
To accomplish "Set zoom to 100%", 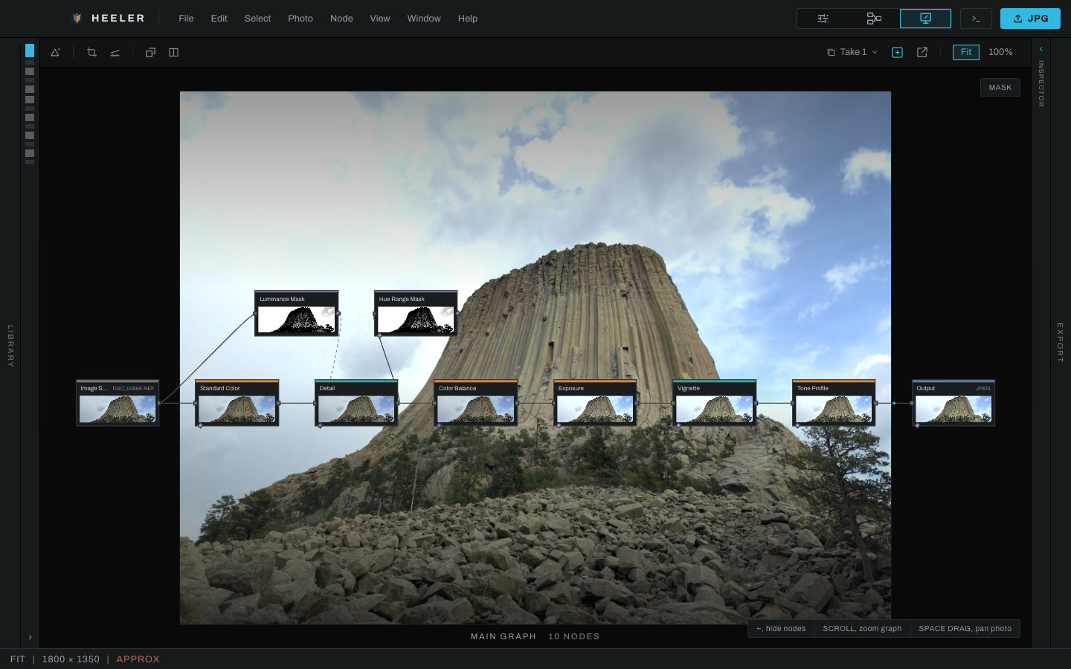I will tap(1000, 52).
